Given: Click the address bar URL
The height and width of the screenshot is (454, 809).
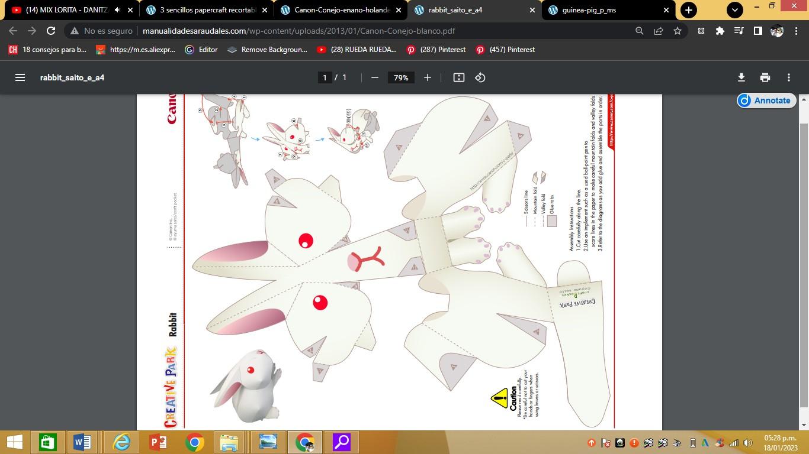Looking at the screenshot, I should point(298,31).
